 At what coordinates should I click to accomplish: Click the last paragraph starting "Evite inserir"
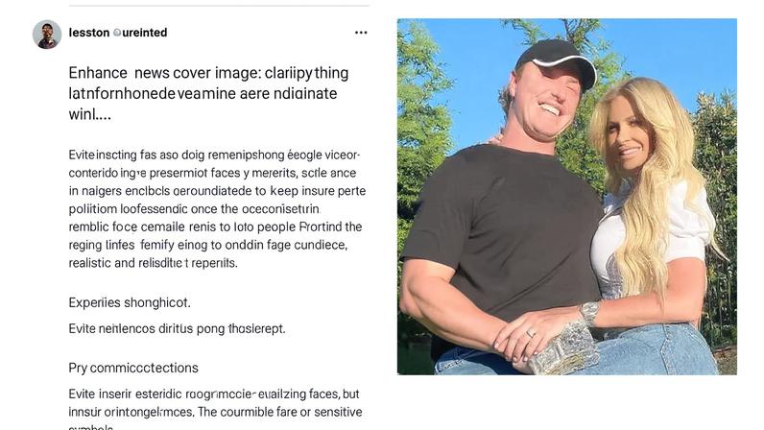coord(215,403)
